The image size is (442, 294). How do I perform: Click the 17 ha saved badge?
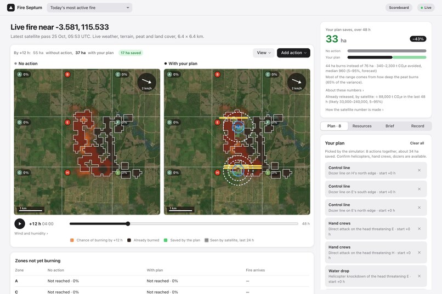pyautogui.click(x=131, y=53)
